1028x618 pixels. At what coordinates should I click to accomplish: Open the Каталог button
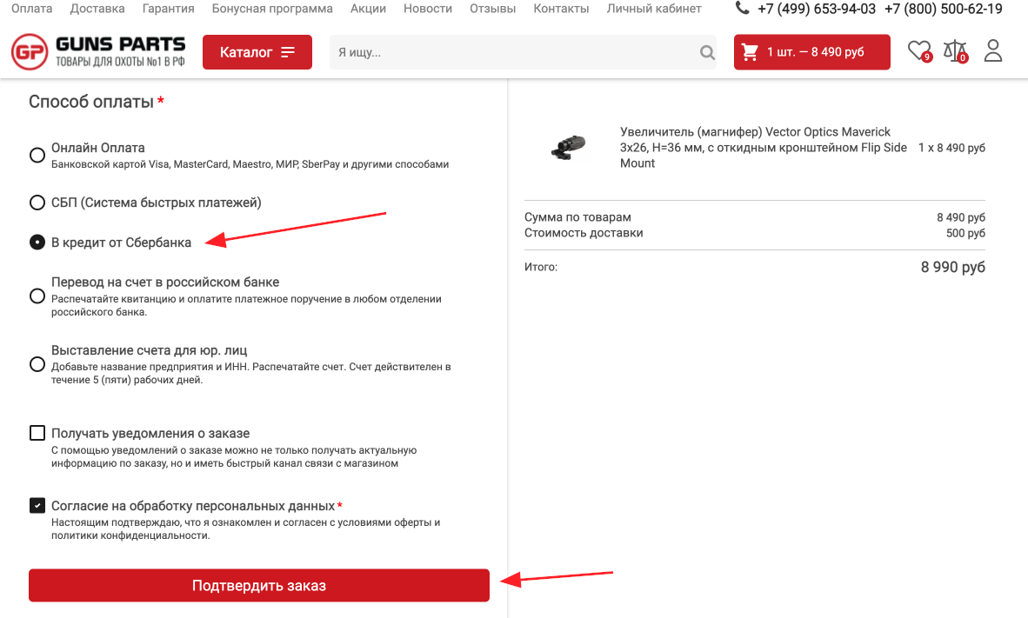pos(257,52)
